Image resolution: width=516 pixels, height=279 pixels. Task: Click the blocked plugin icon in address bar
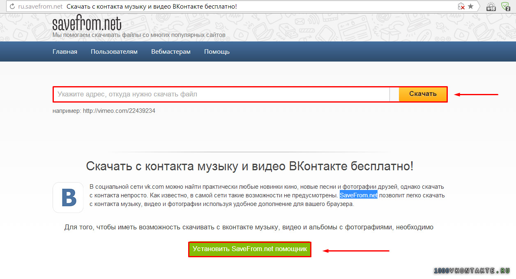[x=462, y=7]
